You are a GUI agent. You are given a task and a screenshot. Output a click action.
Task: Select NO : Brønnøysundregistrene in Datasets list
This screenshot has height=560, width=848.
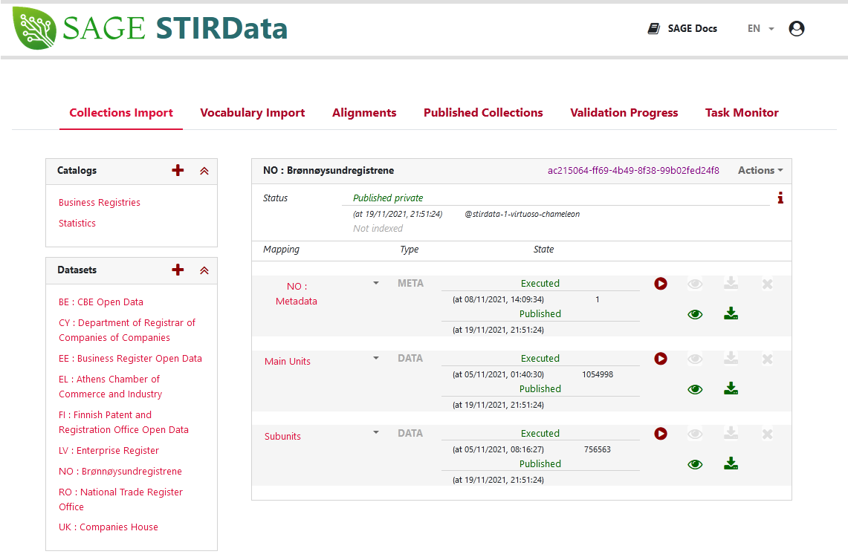pyautogui.click(x=120, y=472)
